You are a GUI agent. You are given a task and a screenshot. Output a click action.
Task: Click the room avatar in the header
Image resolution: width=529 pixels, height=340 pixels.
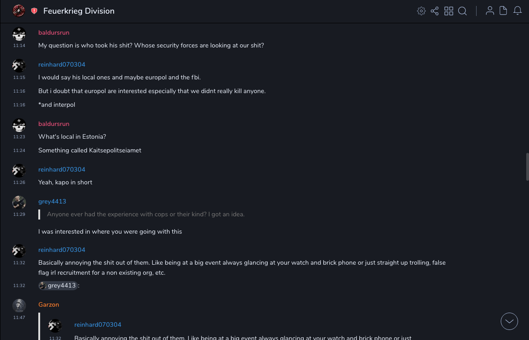coord(19,11)
